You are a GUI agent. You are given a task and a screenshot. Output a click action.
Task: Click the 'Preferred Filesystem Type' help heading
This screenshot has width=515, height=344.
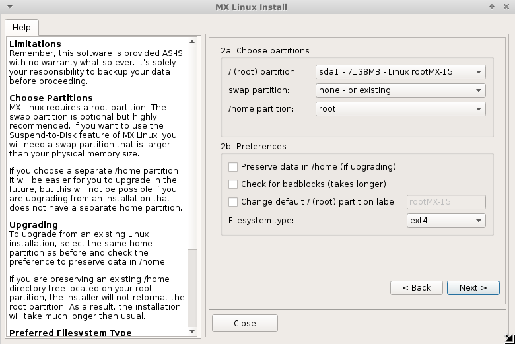tap(70, 333)
